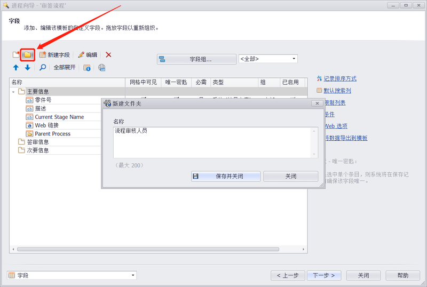Open the 将数据导出到模板 link

point(346,138)
